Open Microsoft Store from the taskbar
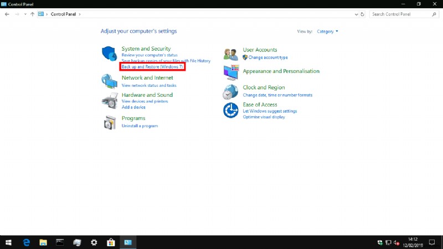The width and height of the screenshot is (443, 249). point(111,242)
